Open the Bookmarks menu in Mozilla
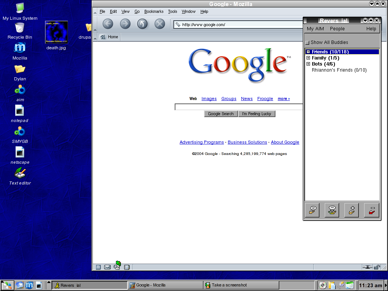This screenshot has width=388, height=291. (154, 11)
